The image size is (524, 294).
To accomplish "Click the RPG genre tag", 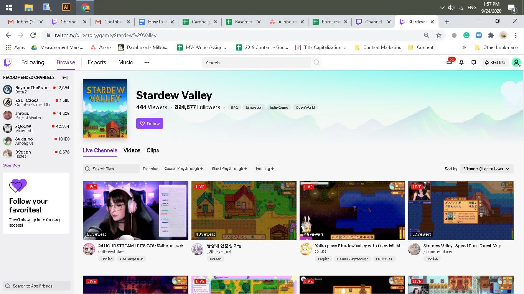I will 234,108.
